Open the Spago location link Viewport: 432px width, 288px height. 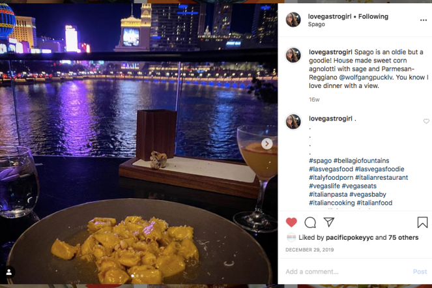(316, 24)
